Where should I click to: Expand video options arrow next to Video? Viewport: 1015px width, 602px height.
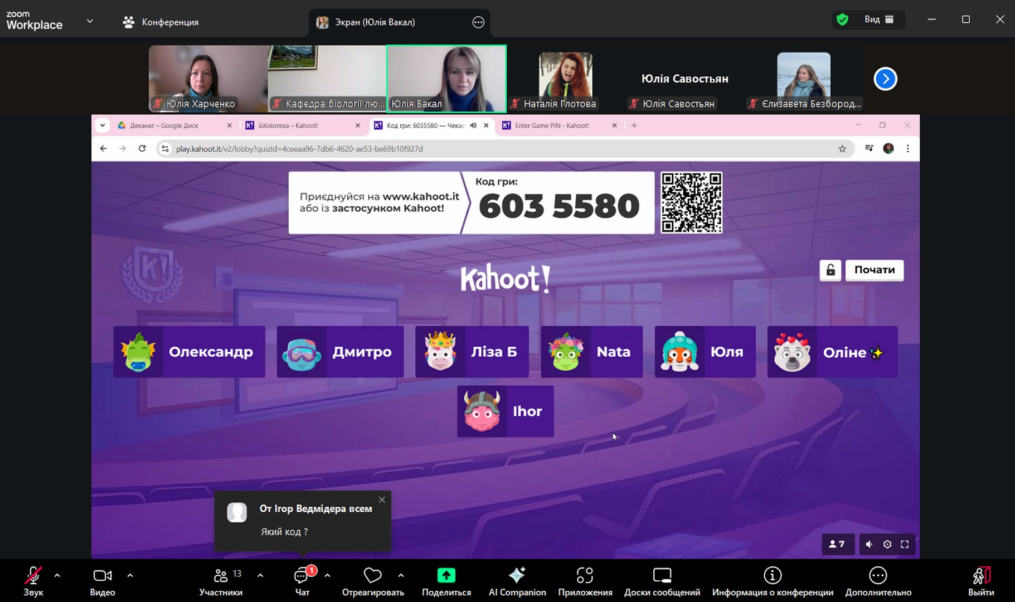(130, 575)
